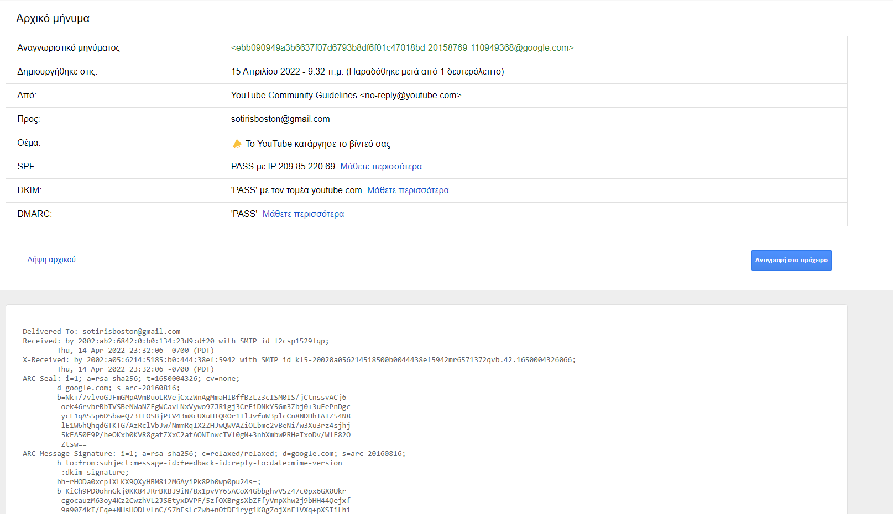Click the 'd=google.com; s=arc-20160816;' line
Image resolution: width=893 pixels, height=514 pixels.
tap(118, 388)
